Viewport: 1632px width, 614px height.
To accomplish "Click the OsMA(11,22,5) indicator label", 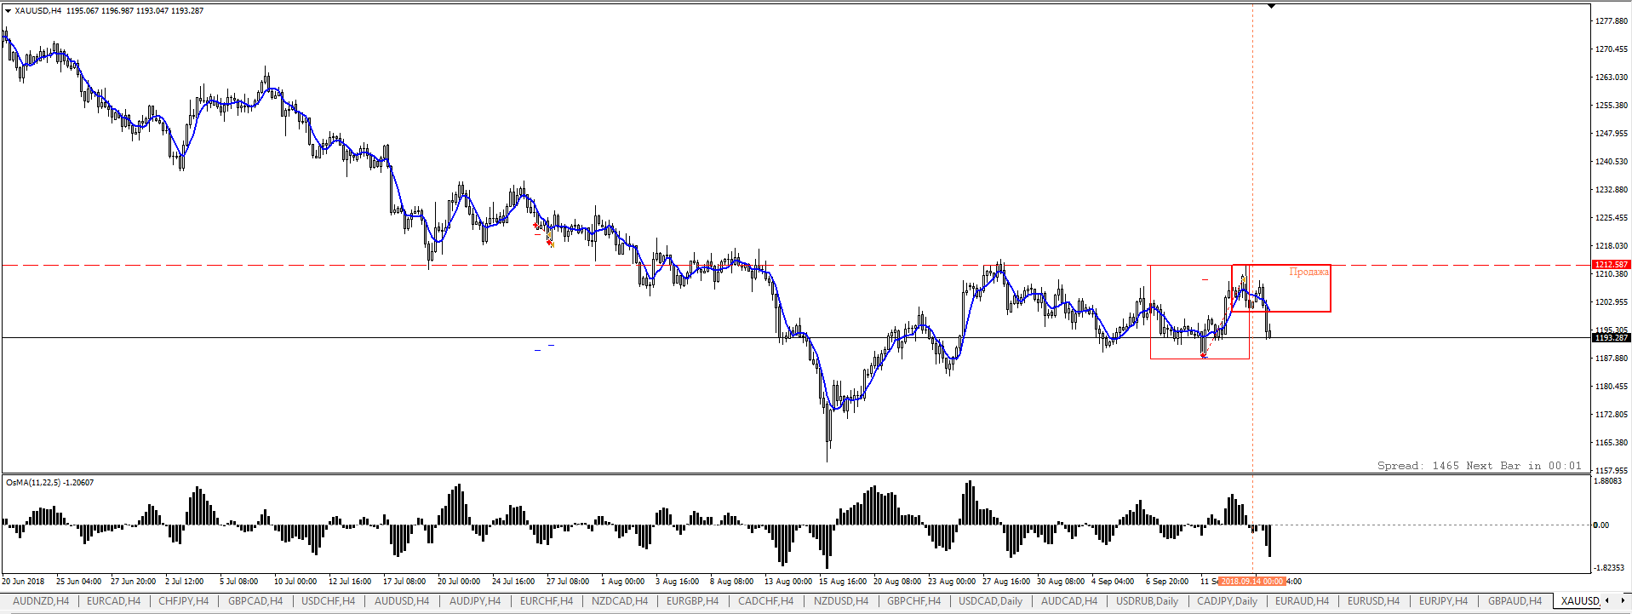I will tap(49, 483).
